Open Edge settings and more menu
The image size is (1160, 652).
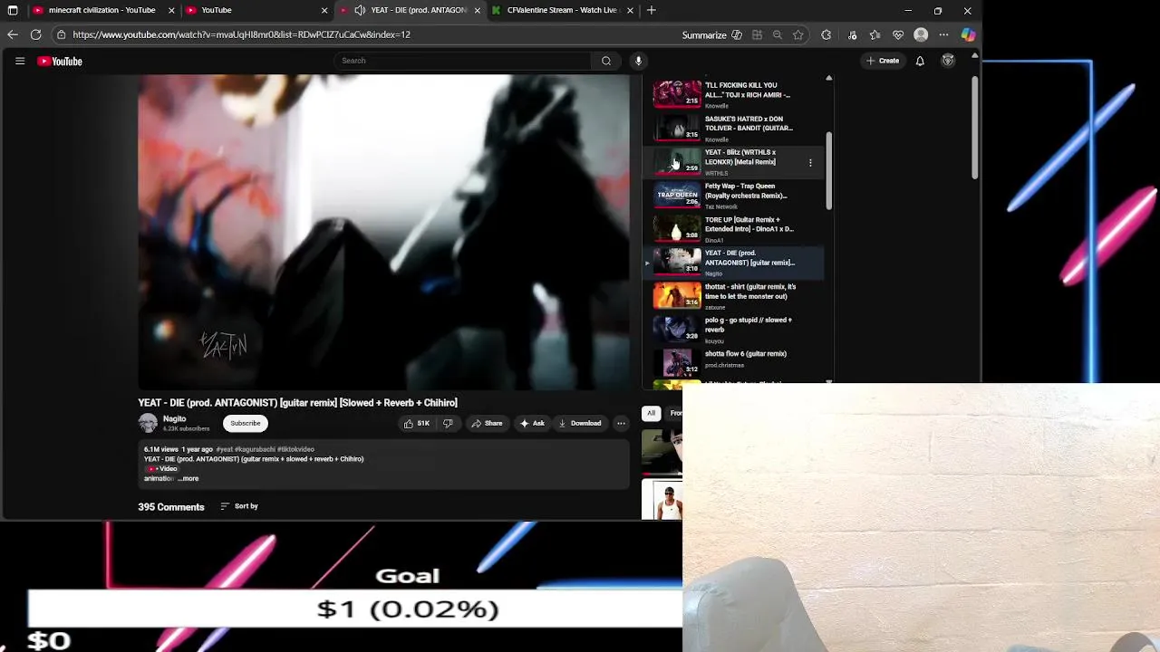click(x=943, y=34)
